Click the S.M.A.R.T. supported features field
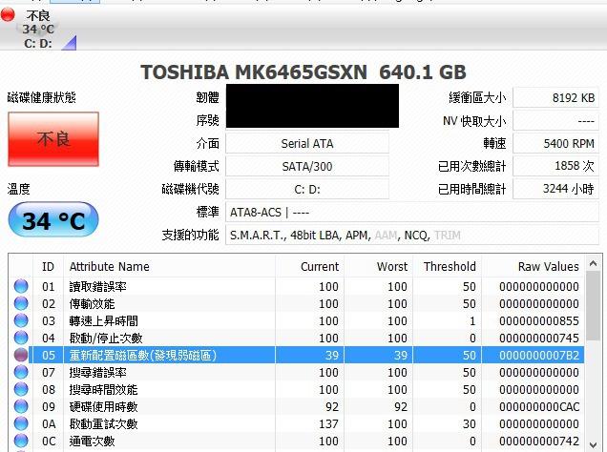This screenshot has height=452, width=607. point(412,235)
